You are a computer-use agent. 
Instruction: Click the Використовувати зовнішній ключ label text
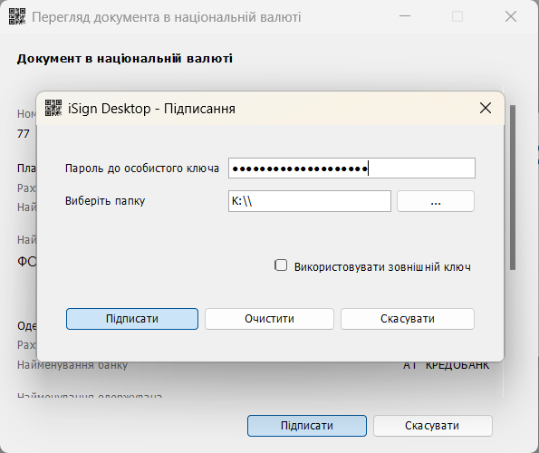pos(382,266)
